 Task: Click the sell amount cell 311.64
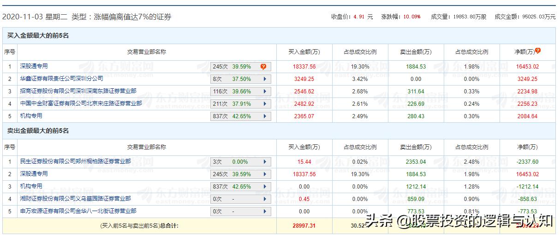[416, 92]
